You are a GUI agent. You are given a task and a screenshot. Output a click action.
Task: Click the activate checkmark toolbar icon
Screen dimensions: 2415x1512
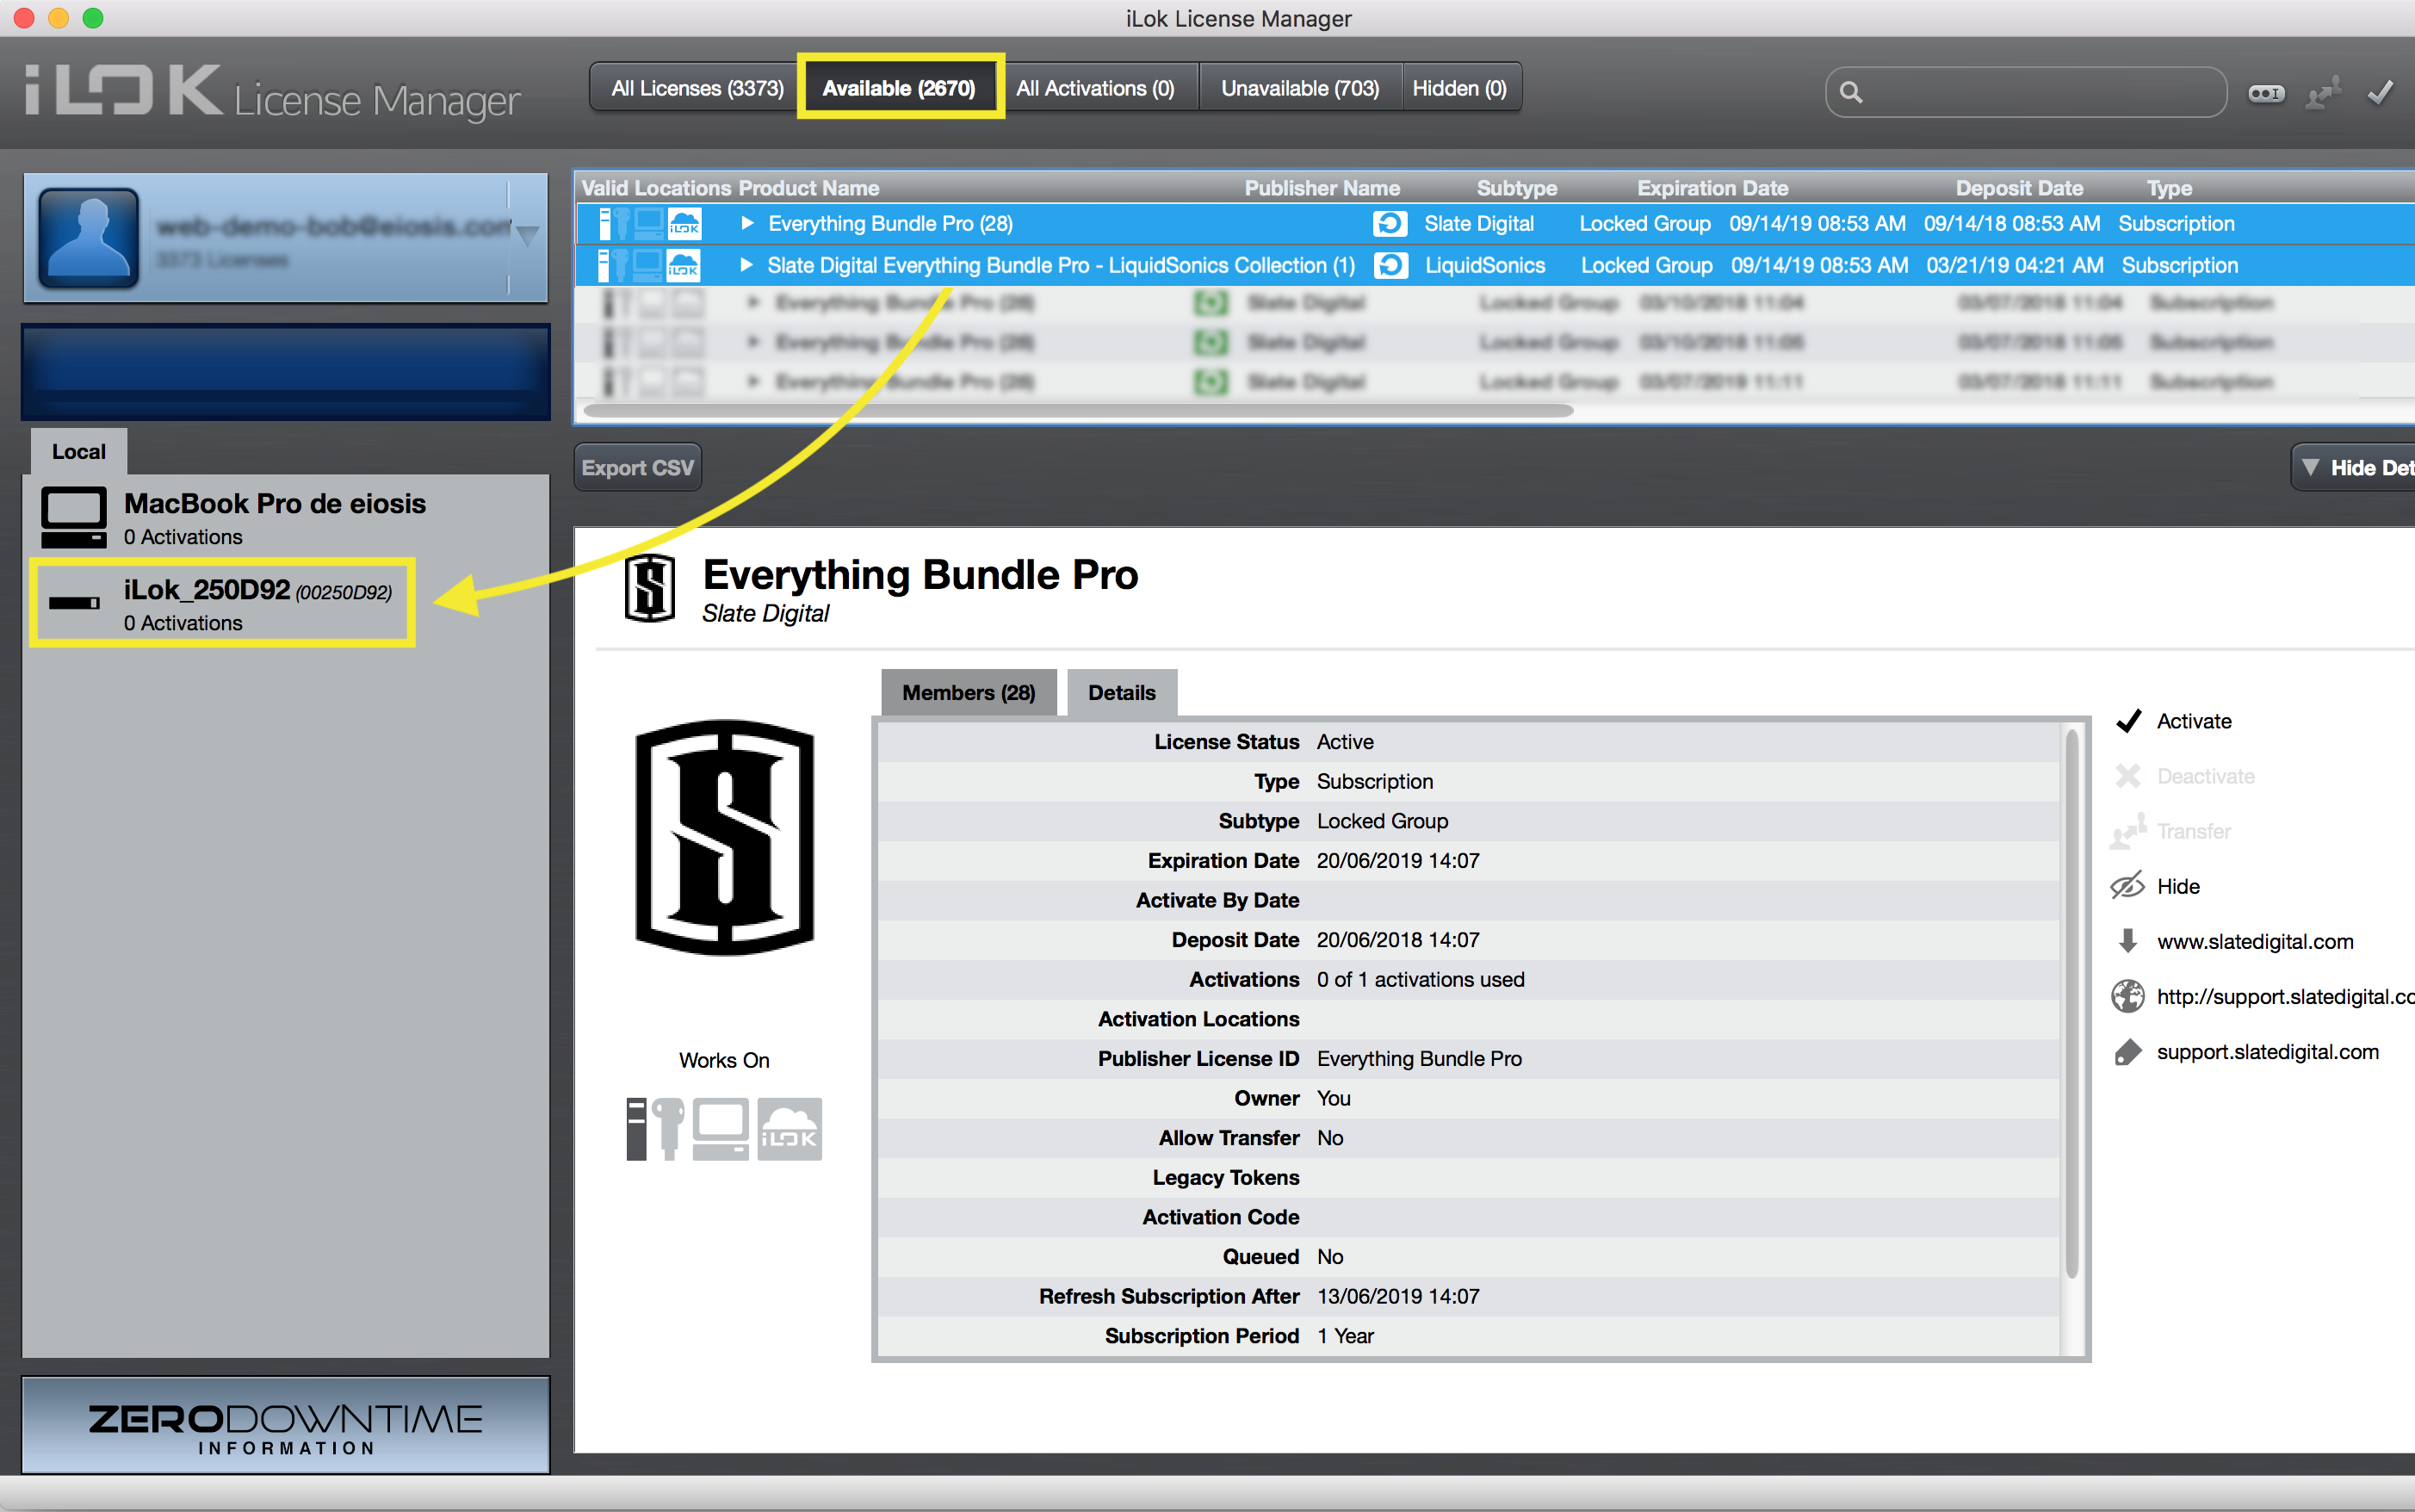(x=2380, y=93)
